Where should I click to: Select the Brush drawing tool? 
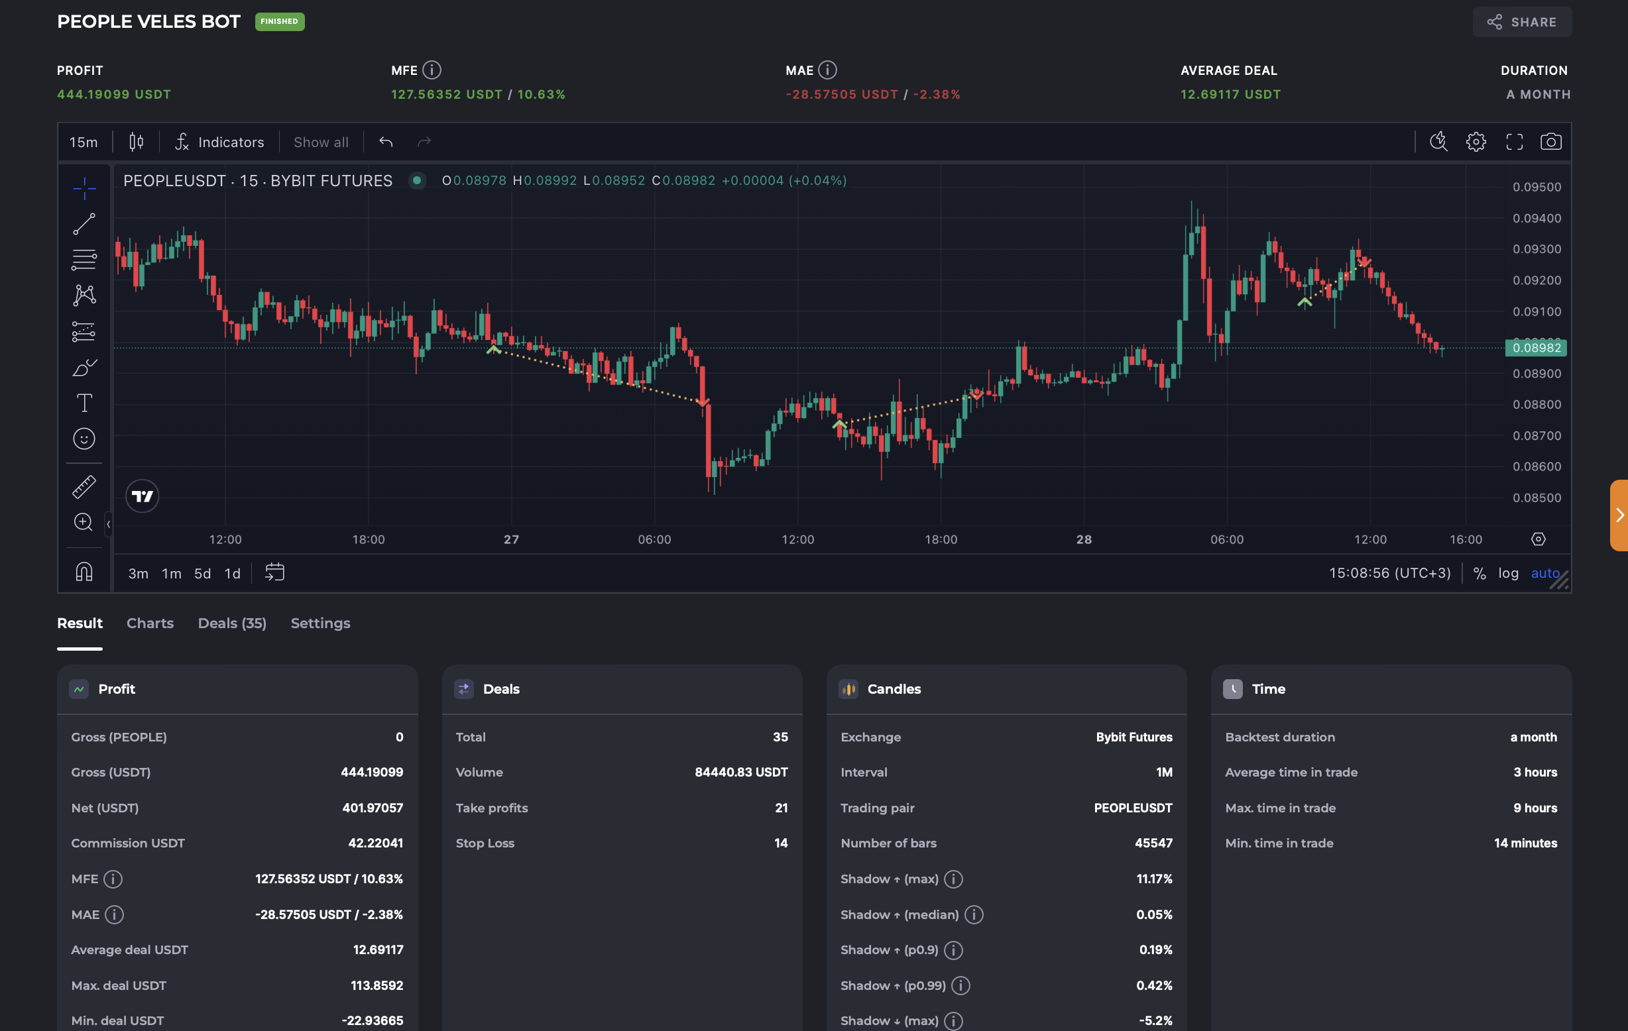pos(84,367)
